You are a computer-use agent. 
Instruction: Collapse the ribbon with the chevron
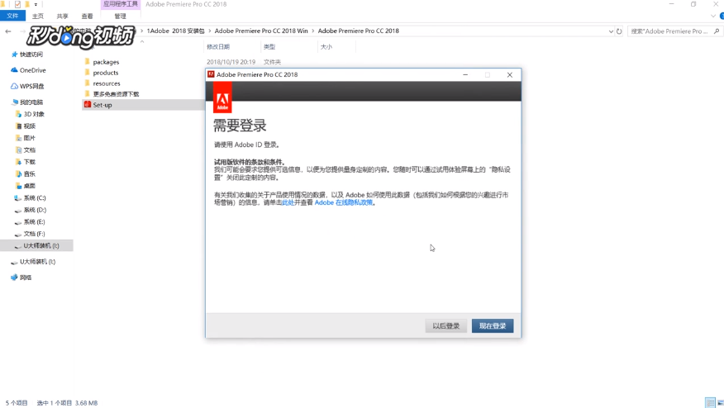point(713,17)
